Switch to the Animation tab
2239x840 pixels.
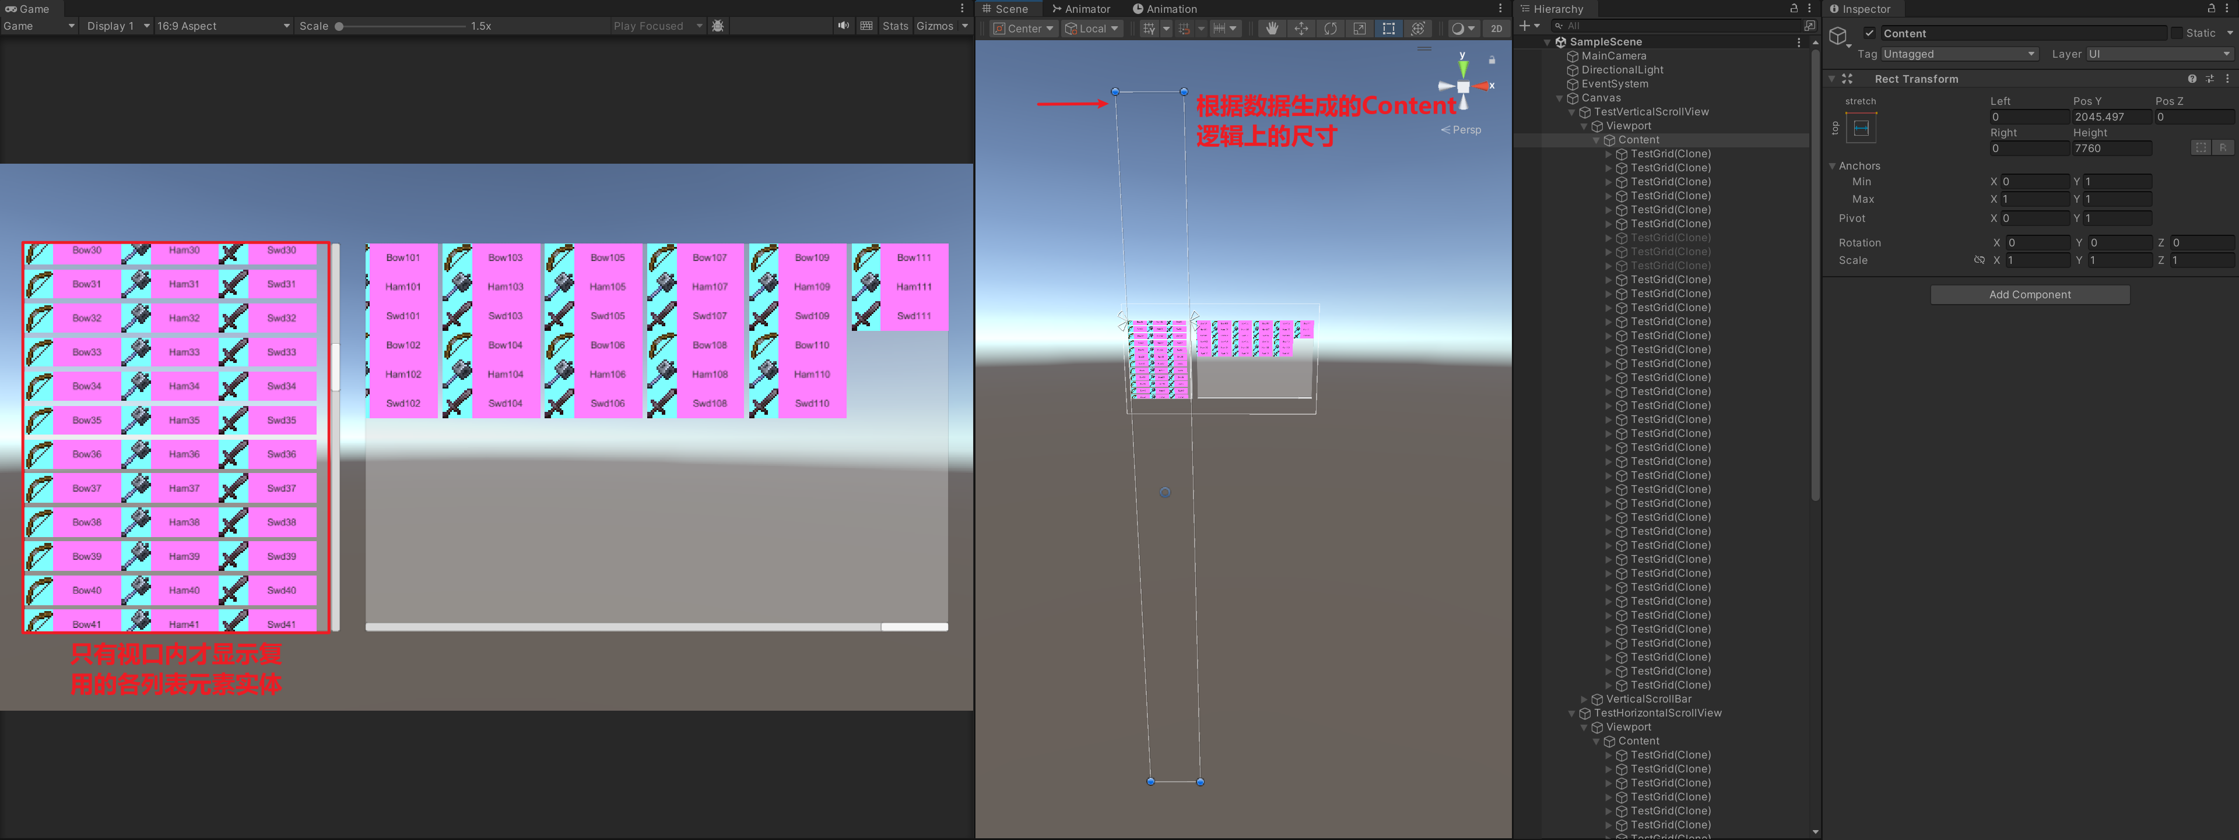1165,9
